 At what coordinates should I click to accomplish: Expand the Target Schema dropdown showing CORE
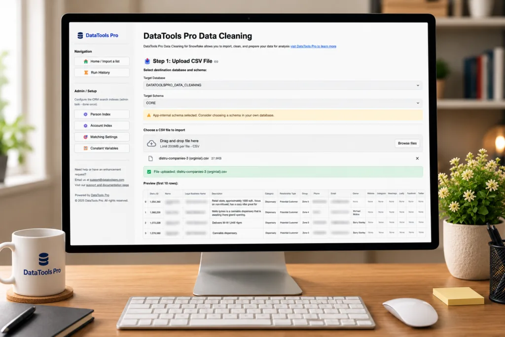(283, 103)
